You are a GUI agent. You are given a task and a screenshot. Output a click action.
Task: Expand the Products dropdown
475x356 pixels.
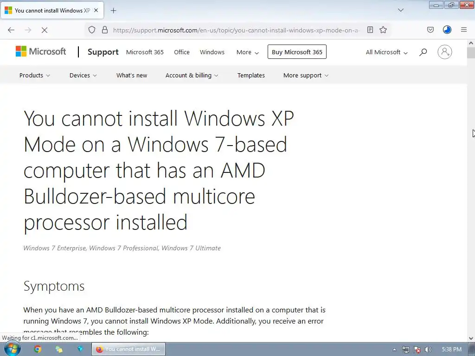click(x=34, y=76)
